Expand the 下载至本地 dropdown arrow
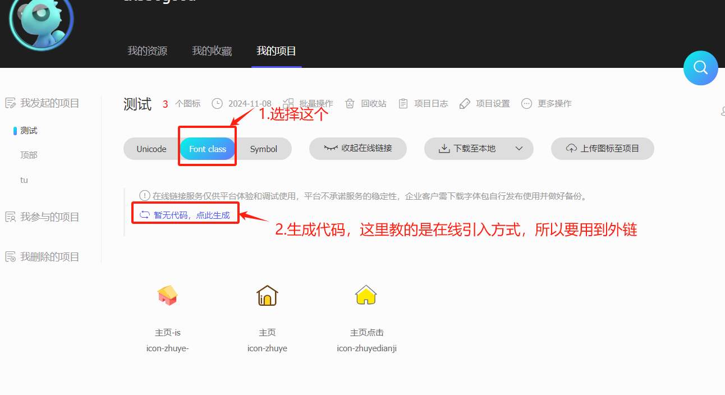This screenshot has height=395, width=725. click(519, 149)
